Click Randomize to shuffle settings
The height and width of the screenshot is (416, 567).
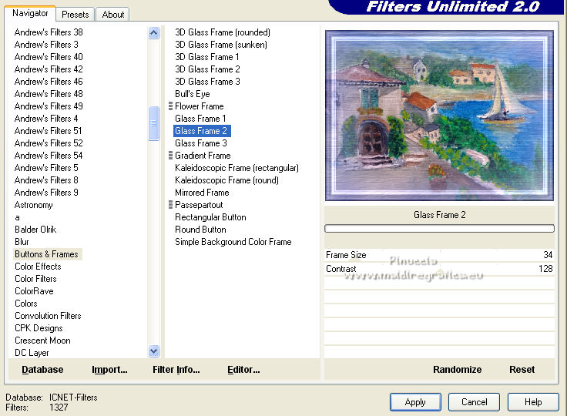[457, 369]
